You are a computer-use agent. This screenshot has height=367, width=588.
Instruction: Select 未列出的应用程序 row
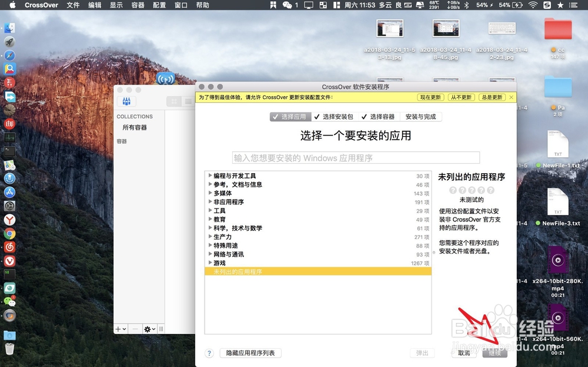tap(318, 271)
